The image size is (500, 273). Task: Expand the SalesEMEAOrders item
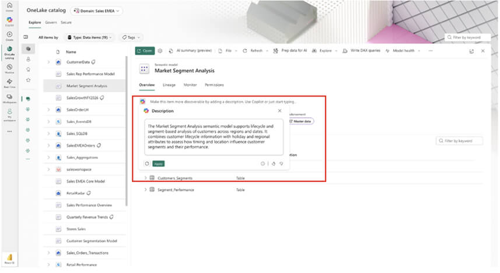coord(48,145)
